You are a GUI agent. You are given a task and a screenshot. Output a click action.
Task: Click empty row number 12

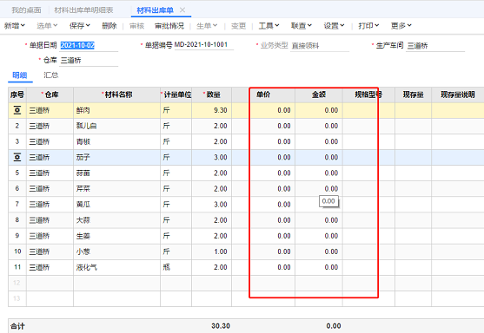(x=17, y=283)
